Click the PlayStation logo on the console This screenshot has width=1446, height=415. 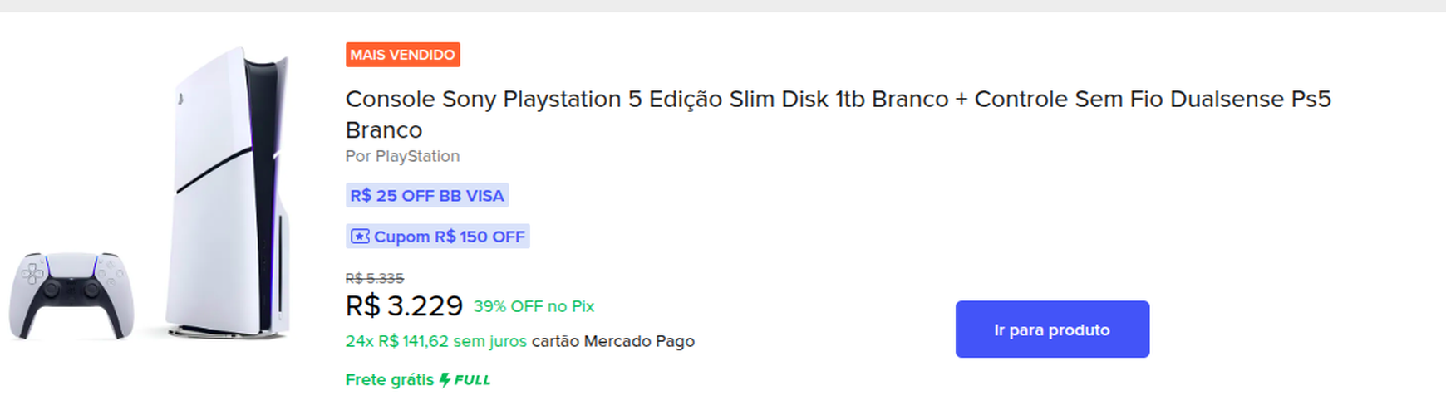(180, 99)
